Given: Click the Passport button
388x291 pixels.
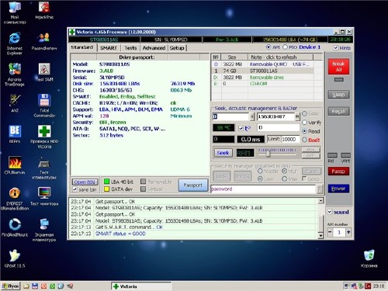Looking at the screenshot, I should (193, 185).
